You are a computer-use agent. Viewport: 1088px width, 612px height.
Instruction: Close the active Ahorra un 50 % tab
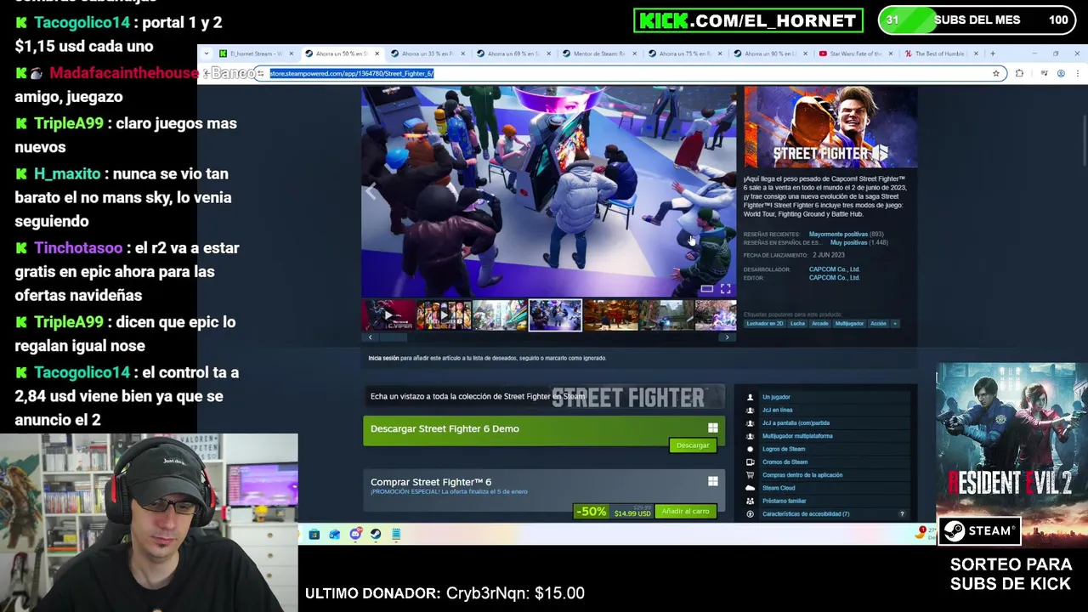(377, 54)
